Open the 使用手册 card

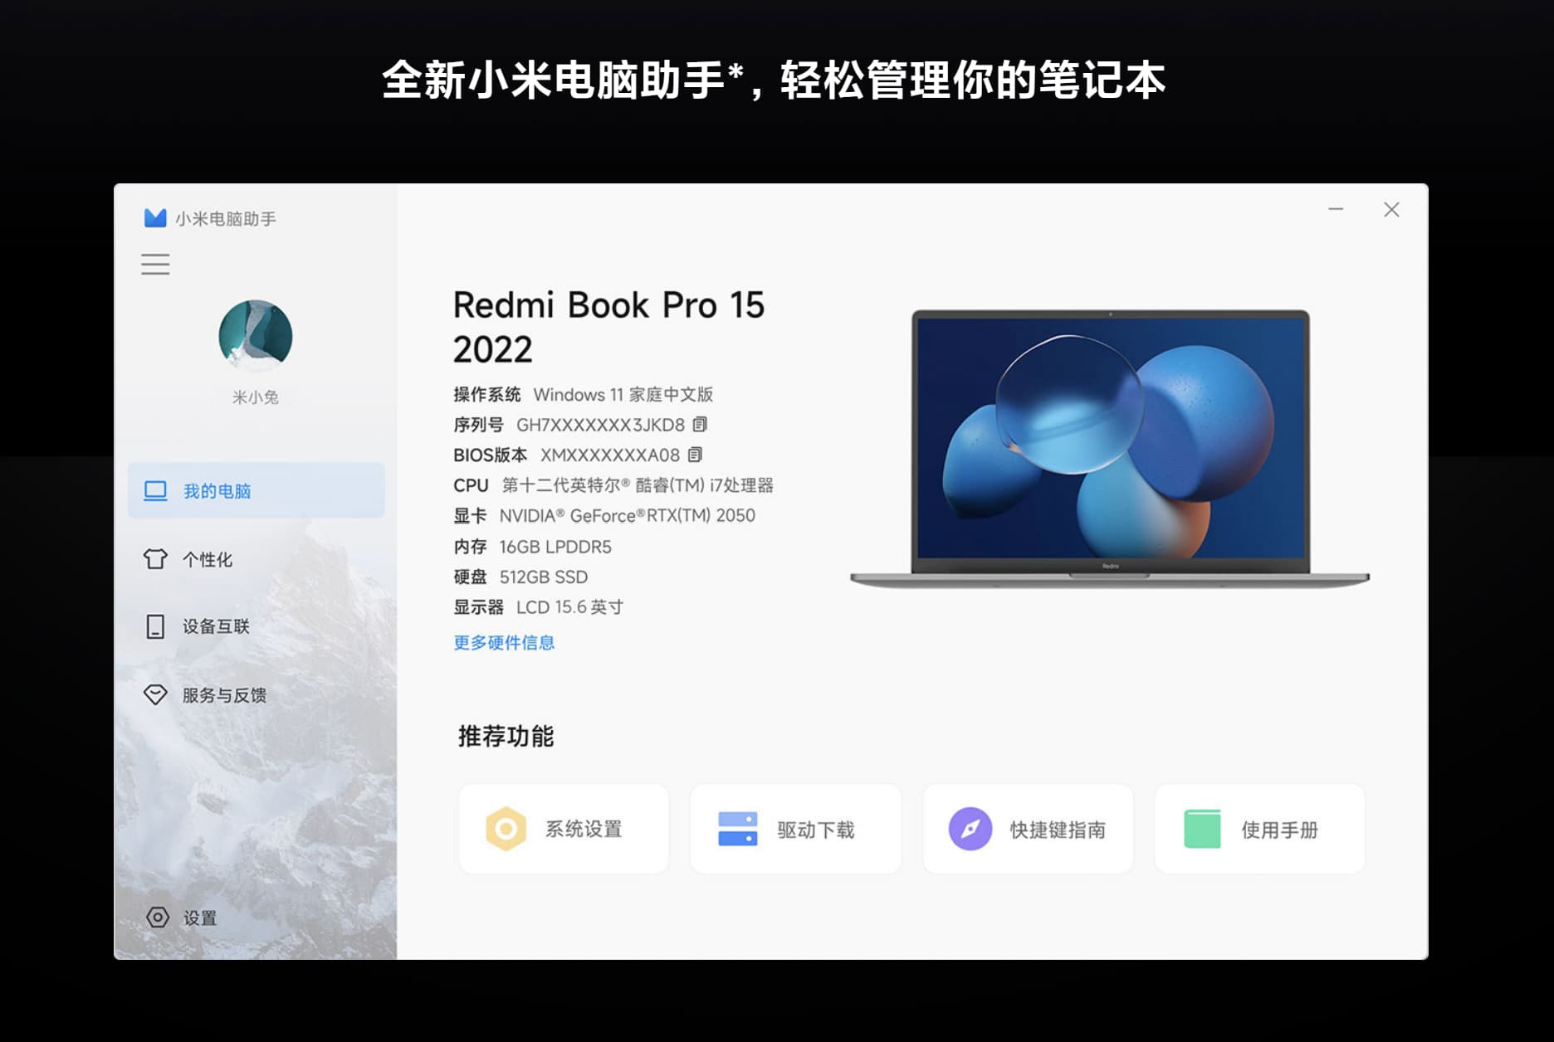tap(1259, 829)
